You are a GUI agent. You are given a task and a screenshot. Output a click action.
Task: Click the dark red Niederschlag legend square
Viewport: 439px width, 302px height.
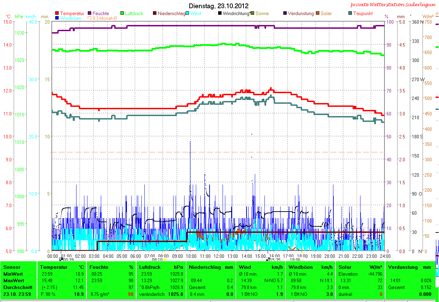[x=155, y=14]
